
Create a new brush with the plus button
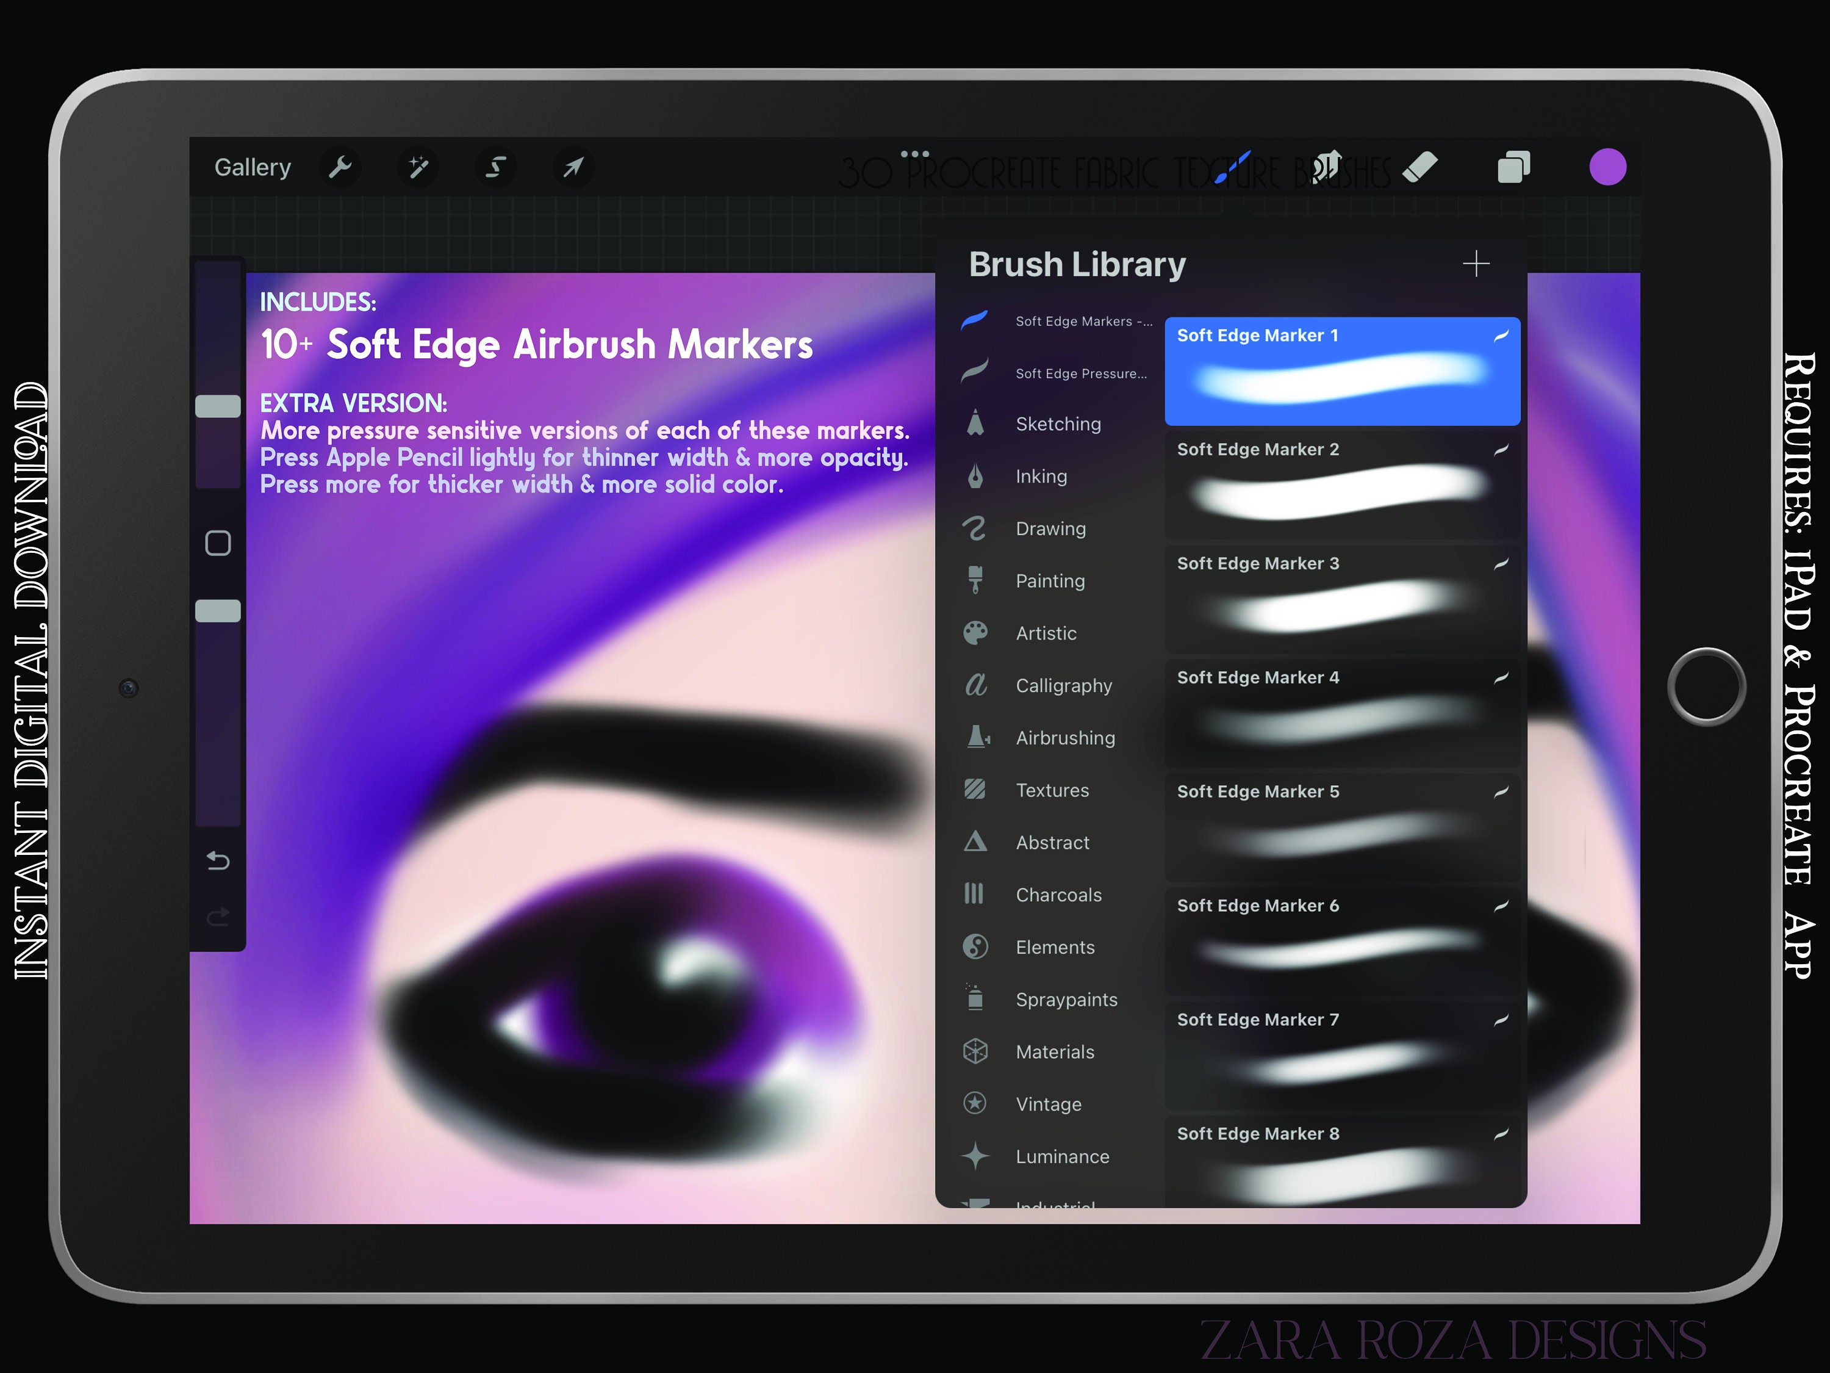(1477, 264)
